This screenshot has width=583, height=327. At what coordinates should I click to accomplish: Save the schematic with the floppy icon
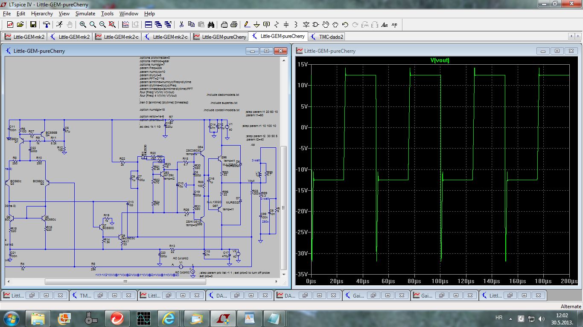(33, 25)
